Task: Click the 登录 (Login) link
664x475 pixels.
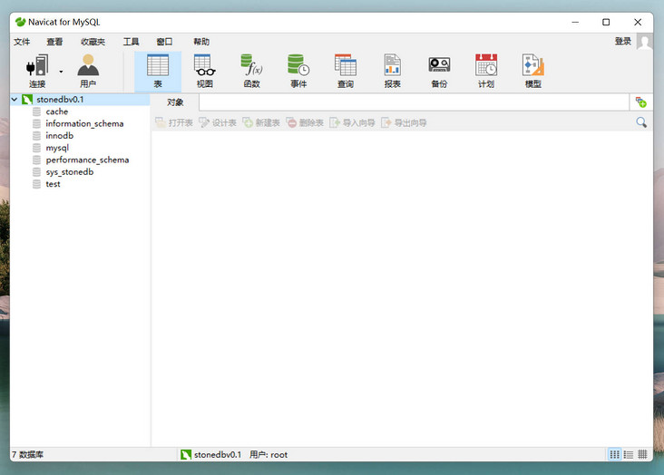Action: [623, 41]
